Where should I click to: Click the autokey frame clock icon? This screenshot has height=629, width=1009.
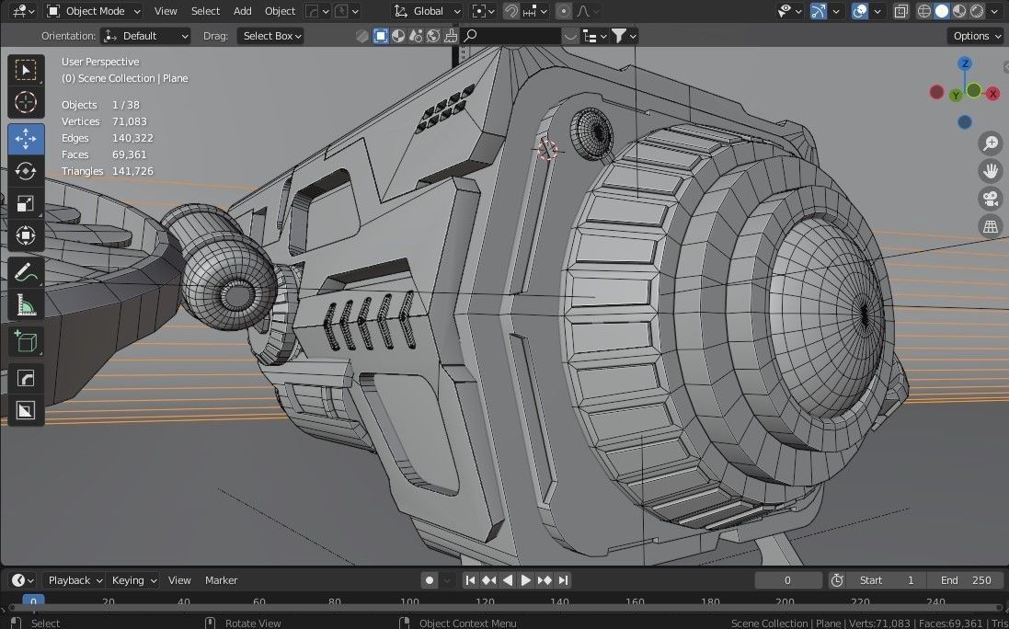pyautogui.click(x=837, y=580)
